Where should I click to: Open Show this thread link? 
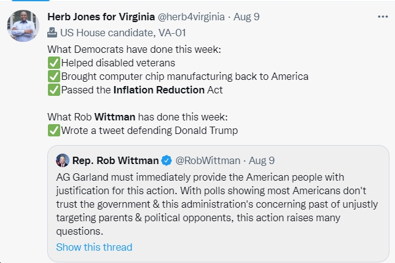(x=94, y=247)
